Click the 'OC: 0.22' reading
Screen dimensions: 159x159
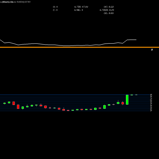[109, 7]
